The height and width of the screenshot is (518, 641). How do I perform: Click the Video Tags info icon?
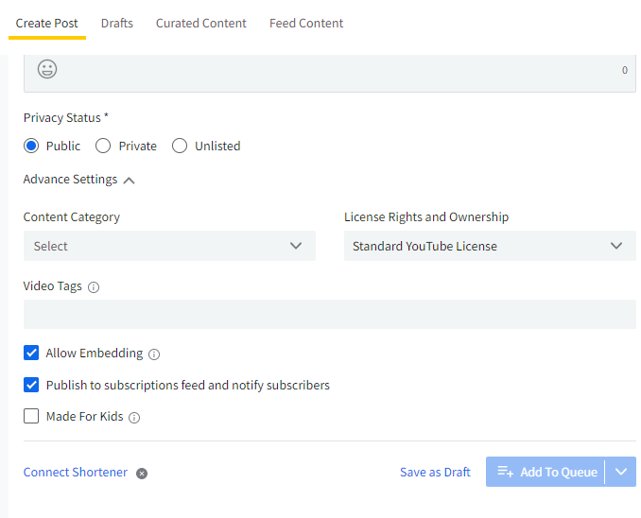(x=94, y=287)
